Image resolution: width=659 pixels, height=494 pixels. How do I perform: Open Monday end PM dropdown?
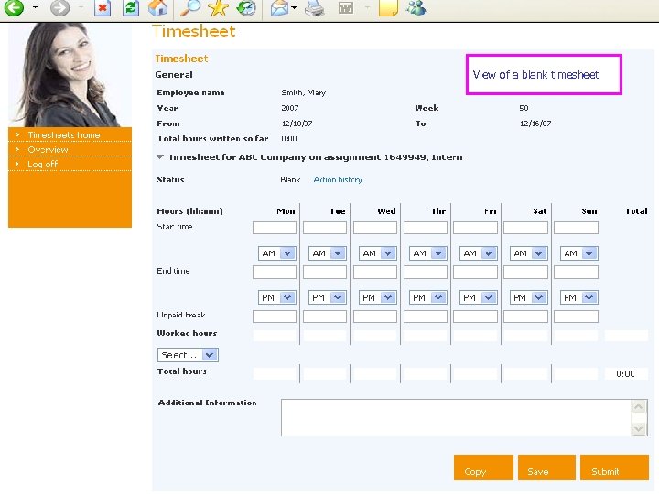tap(277, 297)
